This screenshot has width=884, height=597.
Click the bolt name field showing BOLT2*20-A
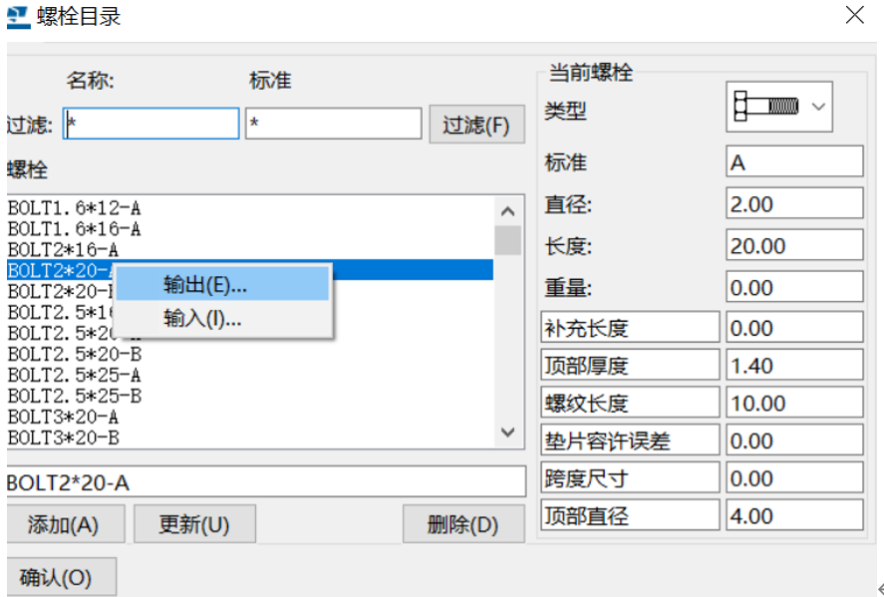click(x=264, y=480)
